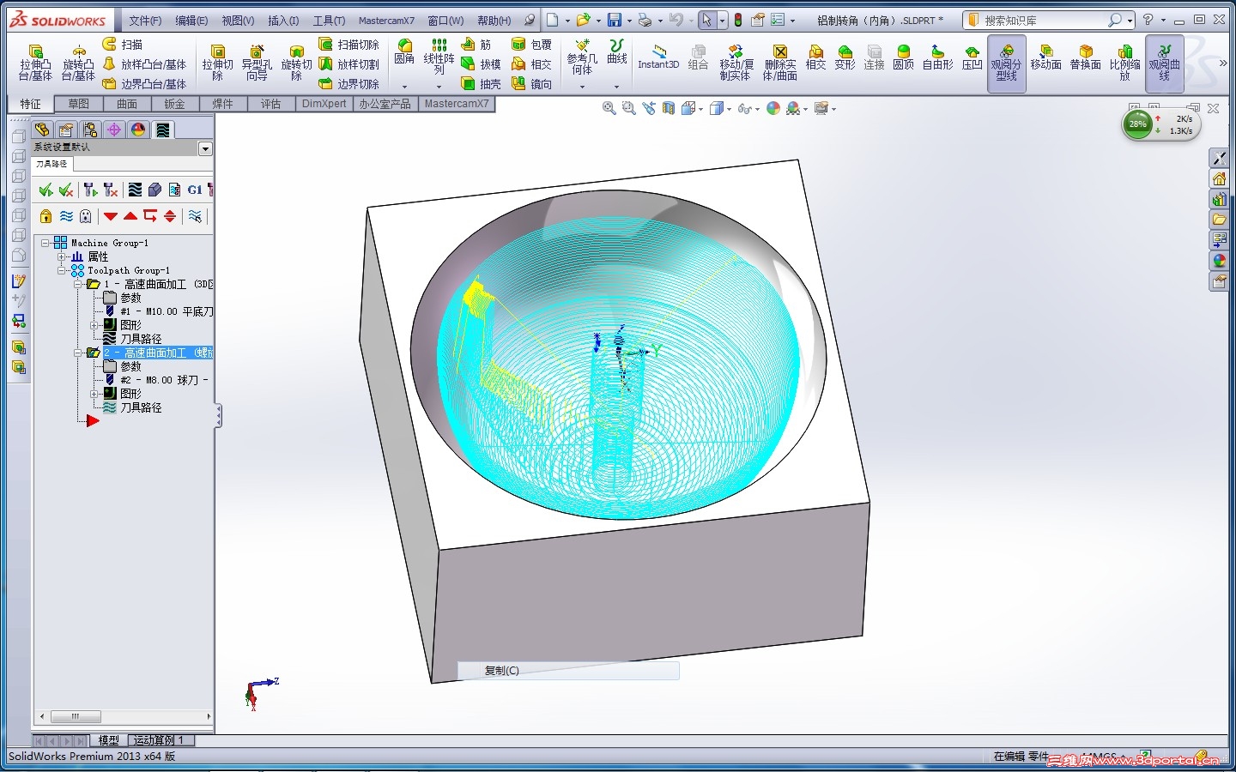Toggle the pushpin icon beside 帮助 menu
The width and height of the screenshot is (1236, 772).
pos(530,20)
